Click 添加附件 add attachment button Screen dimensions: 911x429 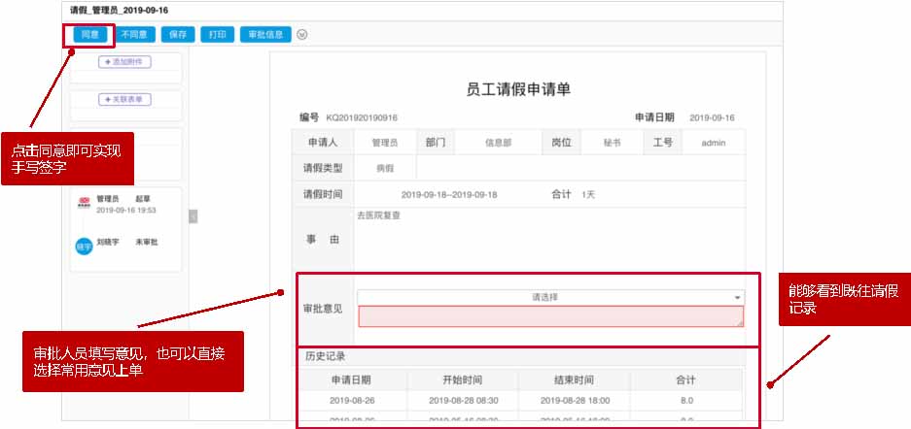(x=124, y=62)
